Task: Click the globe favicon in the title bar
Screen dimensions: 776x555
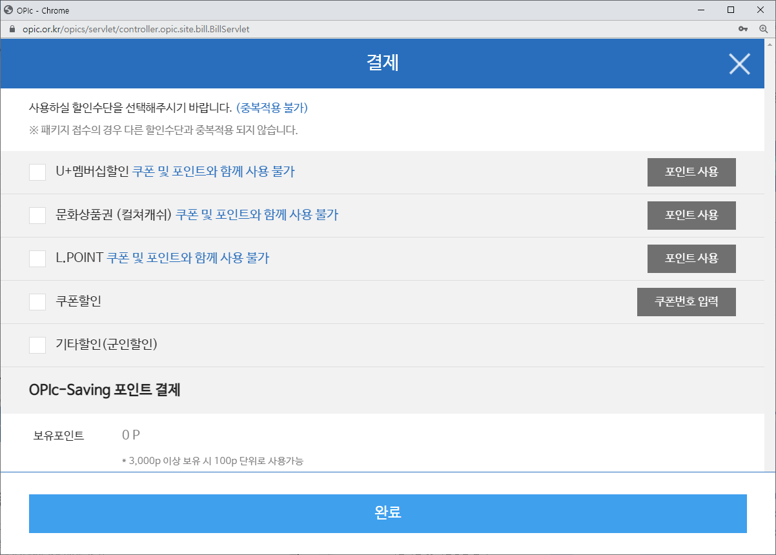Action: (x=8, y=10)
